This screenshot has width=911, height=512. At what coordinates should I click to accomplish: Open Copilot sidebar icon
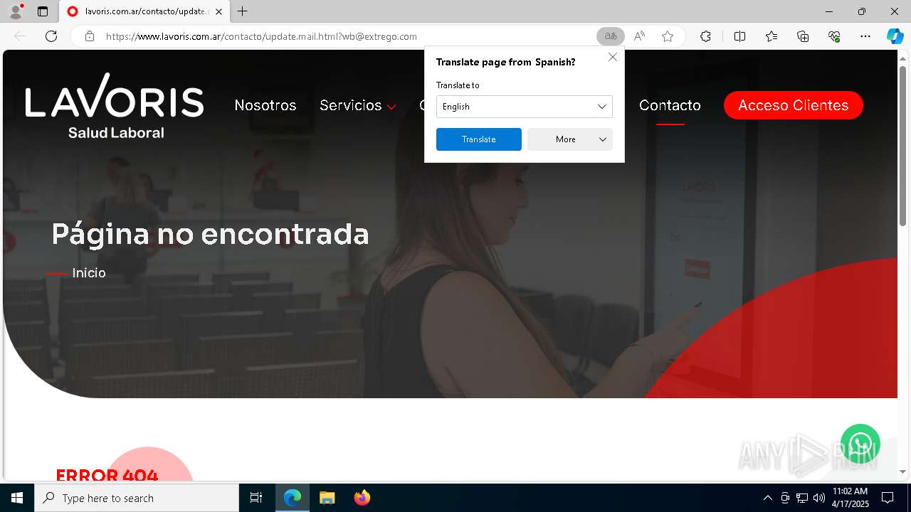pos(895,36)
